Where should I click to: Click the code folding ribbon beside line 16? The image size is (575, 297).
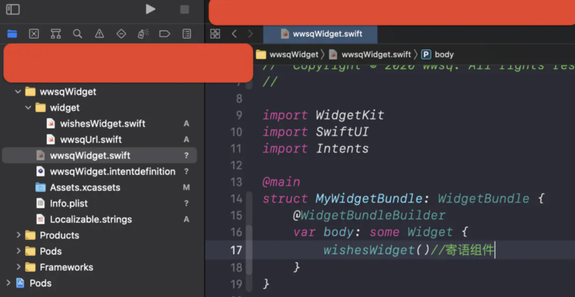249,233
